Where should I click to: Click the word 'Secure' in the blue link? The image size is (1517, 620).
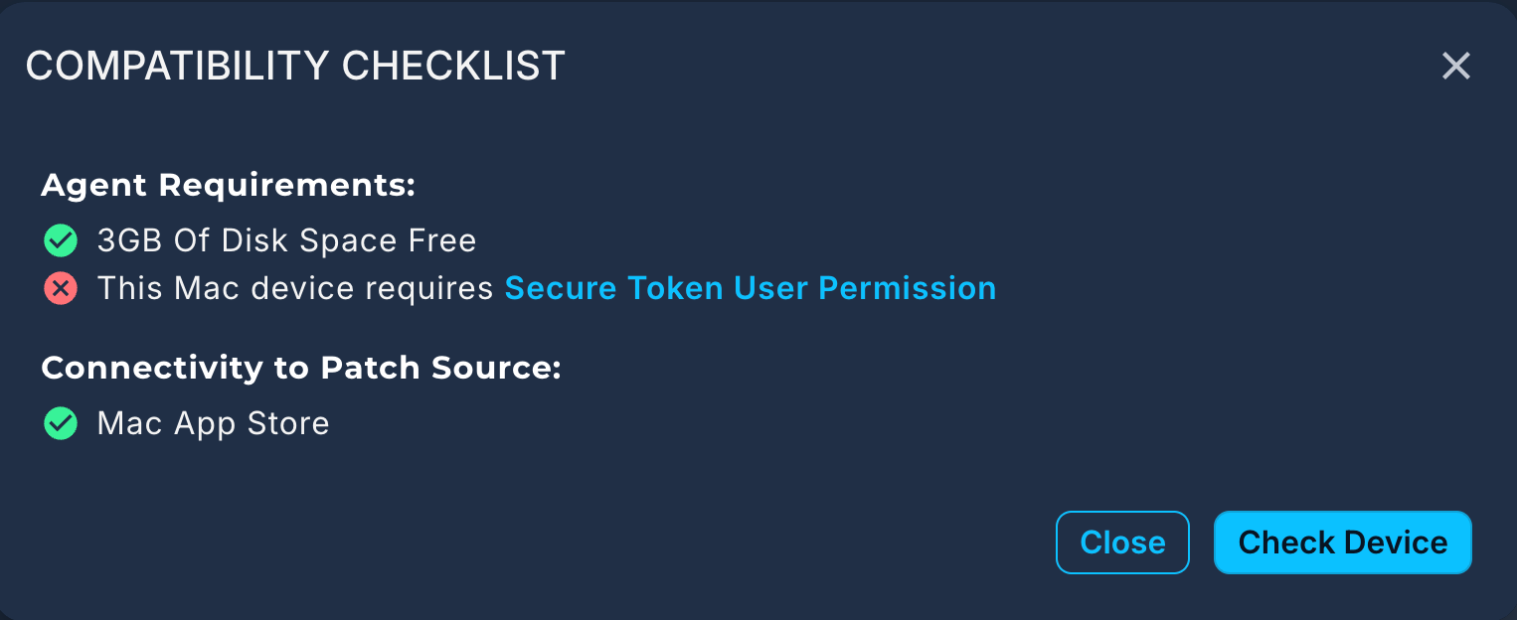(x=561, y=288)
